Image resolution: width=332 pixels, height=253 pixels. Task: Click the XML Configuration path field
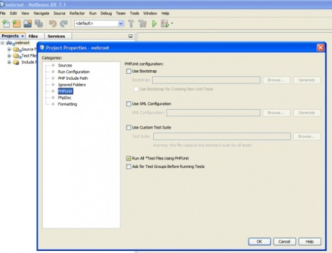coord(213,113)
